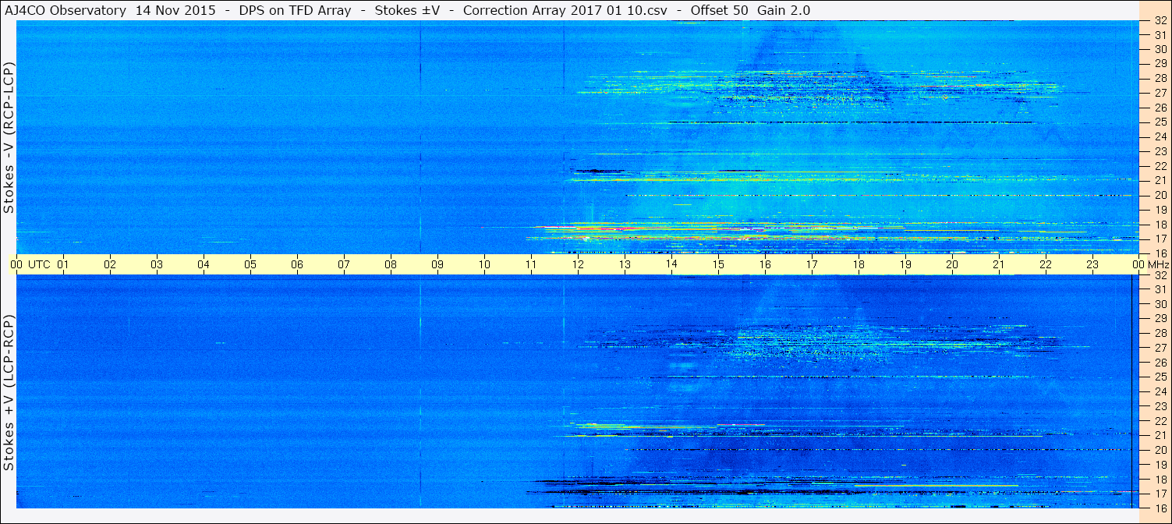Click vertical label "Stokes -V (RCP-LCP)"
1172x524 pixels.
9,139
